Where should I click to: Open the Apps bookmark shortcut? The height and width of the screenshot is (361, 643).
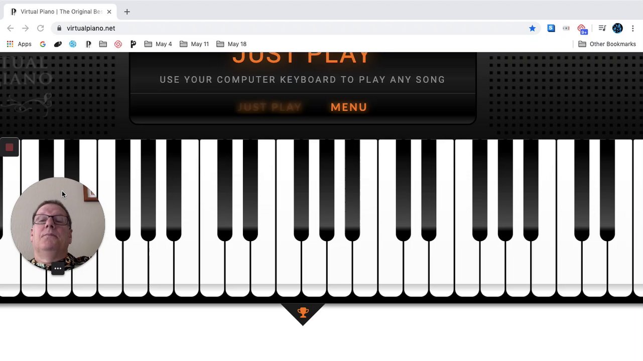click(x=19, y=44)
